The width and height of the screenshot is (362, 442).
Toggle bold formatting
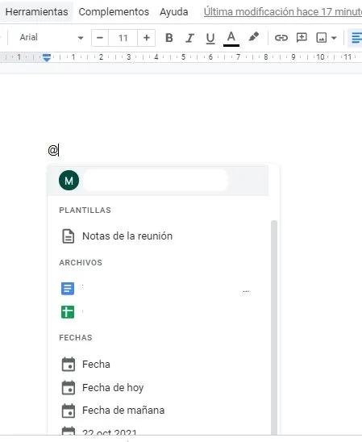click(x=169, y=38)
